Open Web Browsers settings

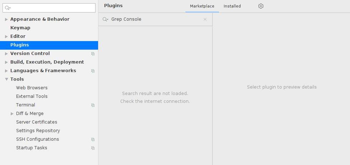32,88
